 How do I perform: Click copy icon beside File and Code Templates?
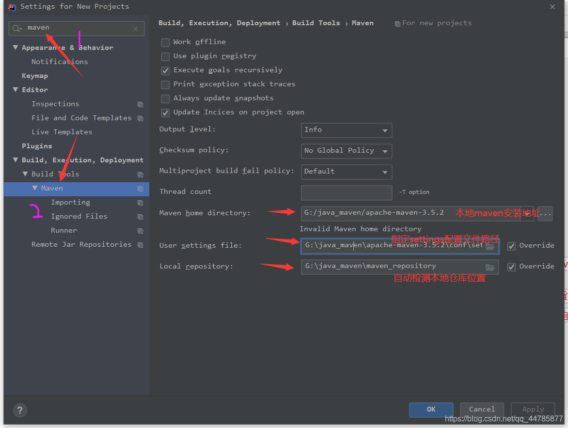tap(140, 118)
